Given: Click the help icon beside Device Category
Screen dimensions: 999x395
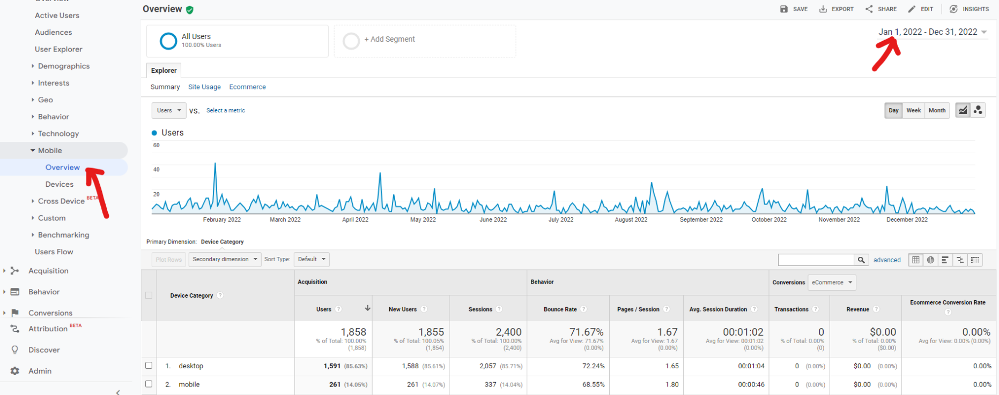Looking at the screenshot, I should pyautogui.click(x=220, y=295).
